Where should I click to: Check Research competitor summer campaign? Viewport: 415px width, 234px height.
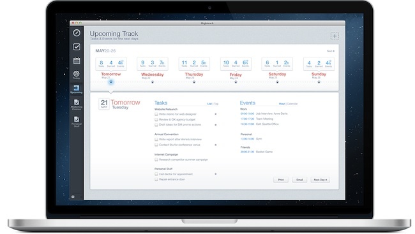(x=156, y=159)
